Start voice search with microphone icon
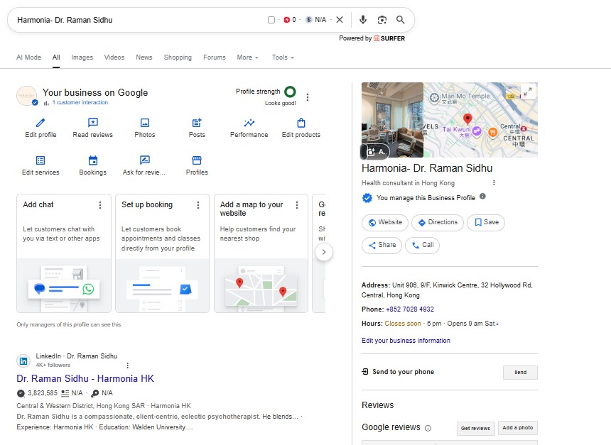Image resolution: width=611 pixels, height=445 pixels. pos(363,19)
